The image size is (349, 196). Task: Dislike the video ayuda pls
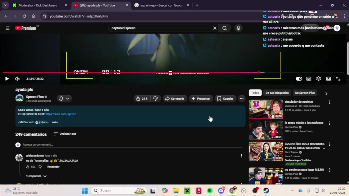(155, 99)
